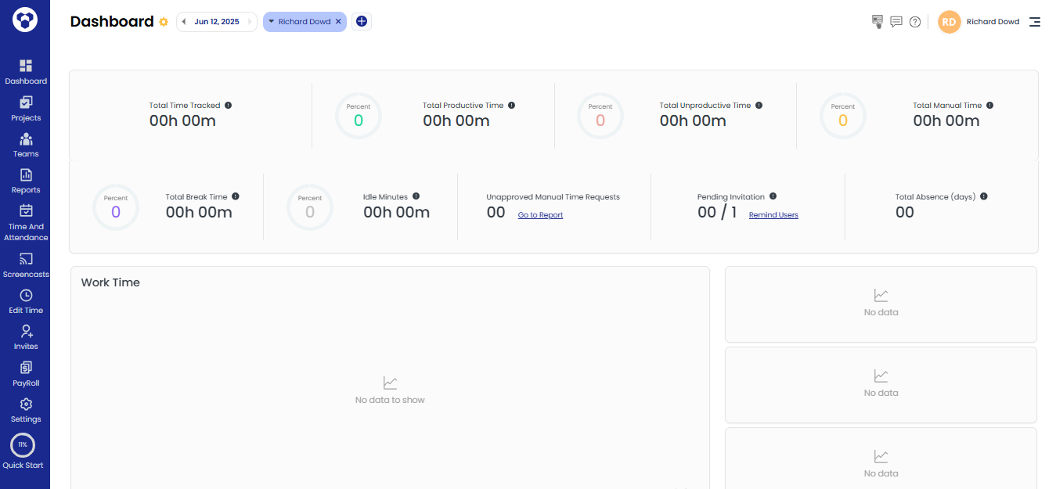
Task: Click Remind Users under Pending Invitation
Action: [x=773, y=214]
